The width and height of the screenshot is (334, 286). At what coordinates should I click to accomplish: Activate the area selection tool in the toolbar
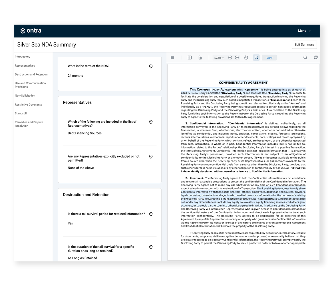pyautogui.click(x=256, y=57)
